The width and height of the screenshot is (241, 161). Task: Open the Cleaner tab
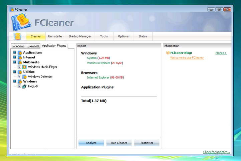36,36
